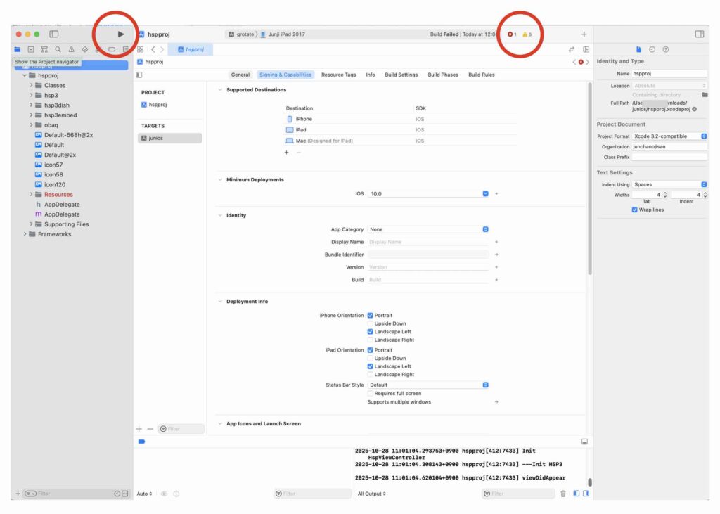The width and height of the screenshot is (720, 514).
Task: Uncheck iPad Landscape Left orientation
Action: pos(371,366)
